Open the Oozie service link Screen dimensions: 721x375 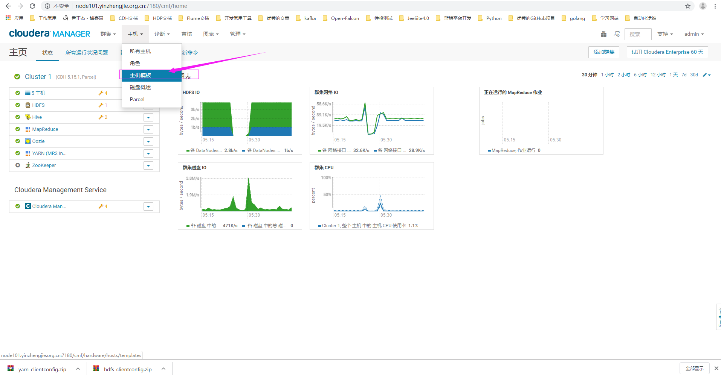[38, 141]
